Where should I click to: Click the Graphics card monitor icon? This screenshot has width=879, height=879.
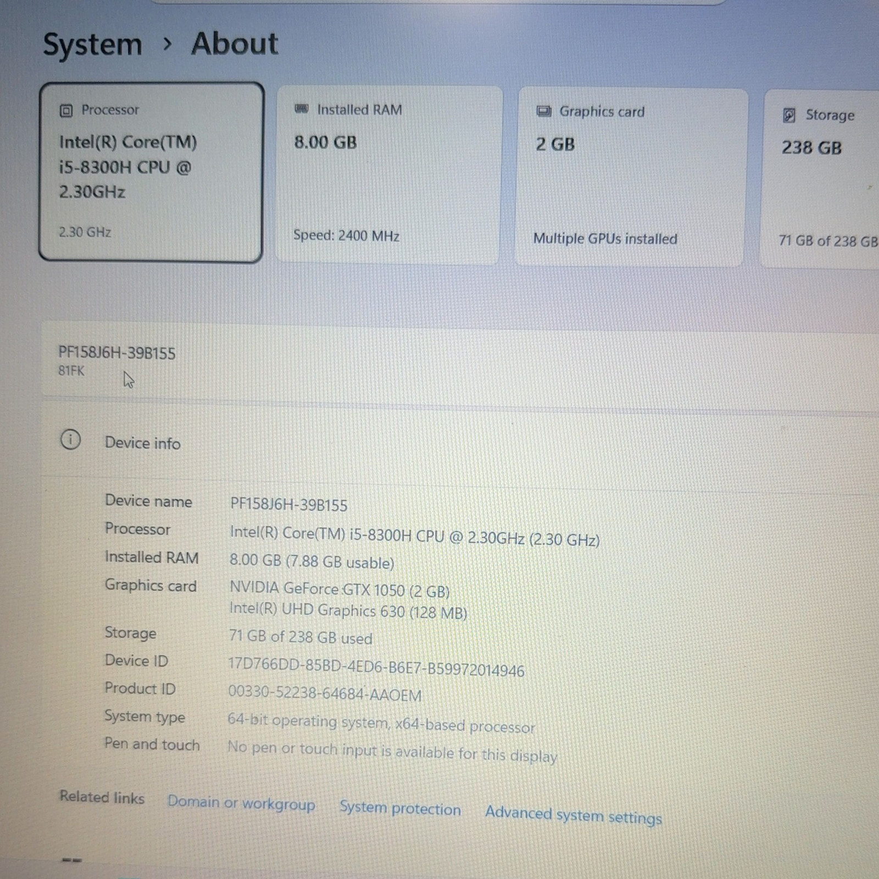pyautogui.click(x=544, y=112)
